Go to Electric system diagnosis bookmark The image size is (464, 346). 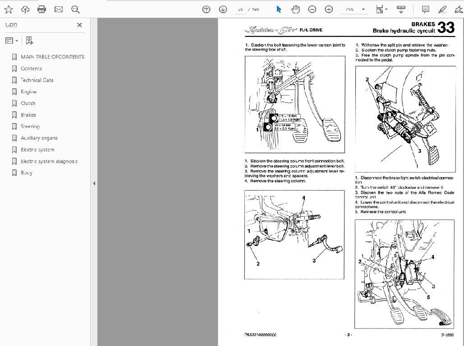[x=49, y=161]
